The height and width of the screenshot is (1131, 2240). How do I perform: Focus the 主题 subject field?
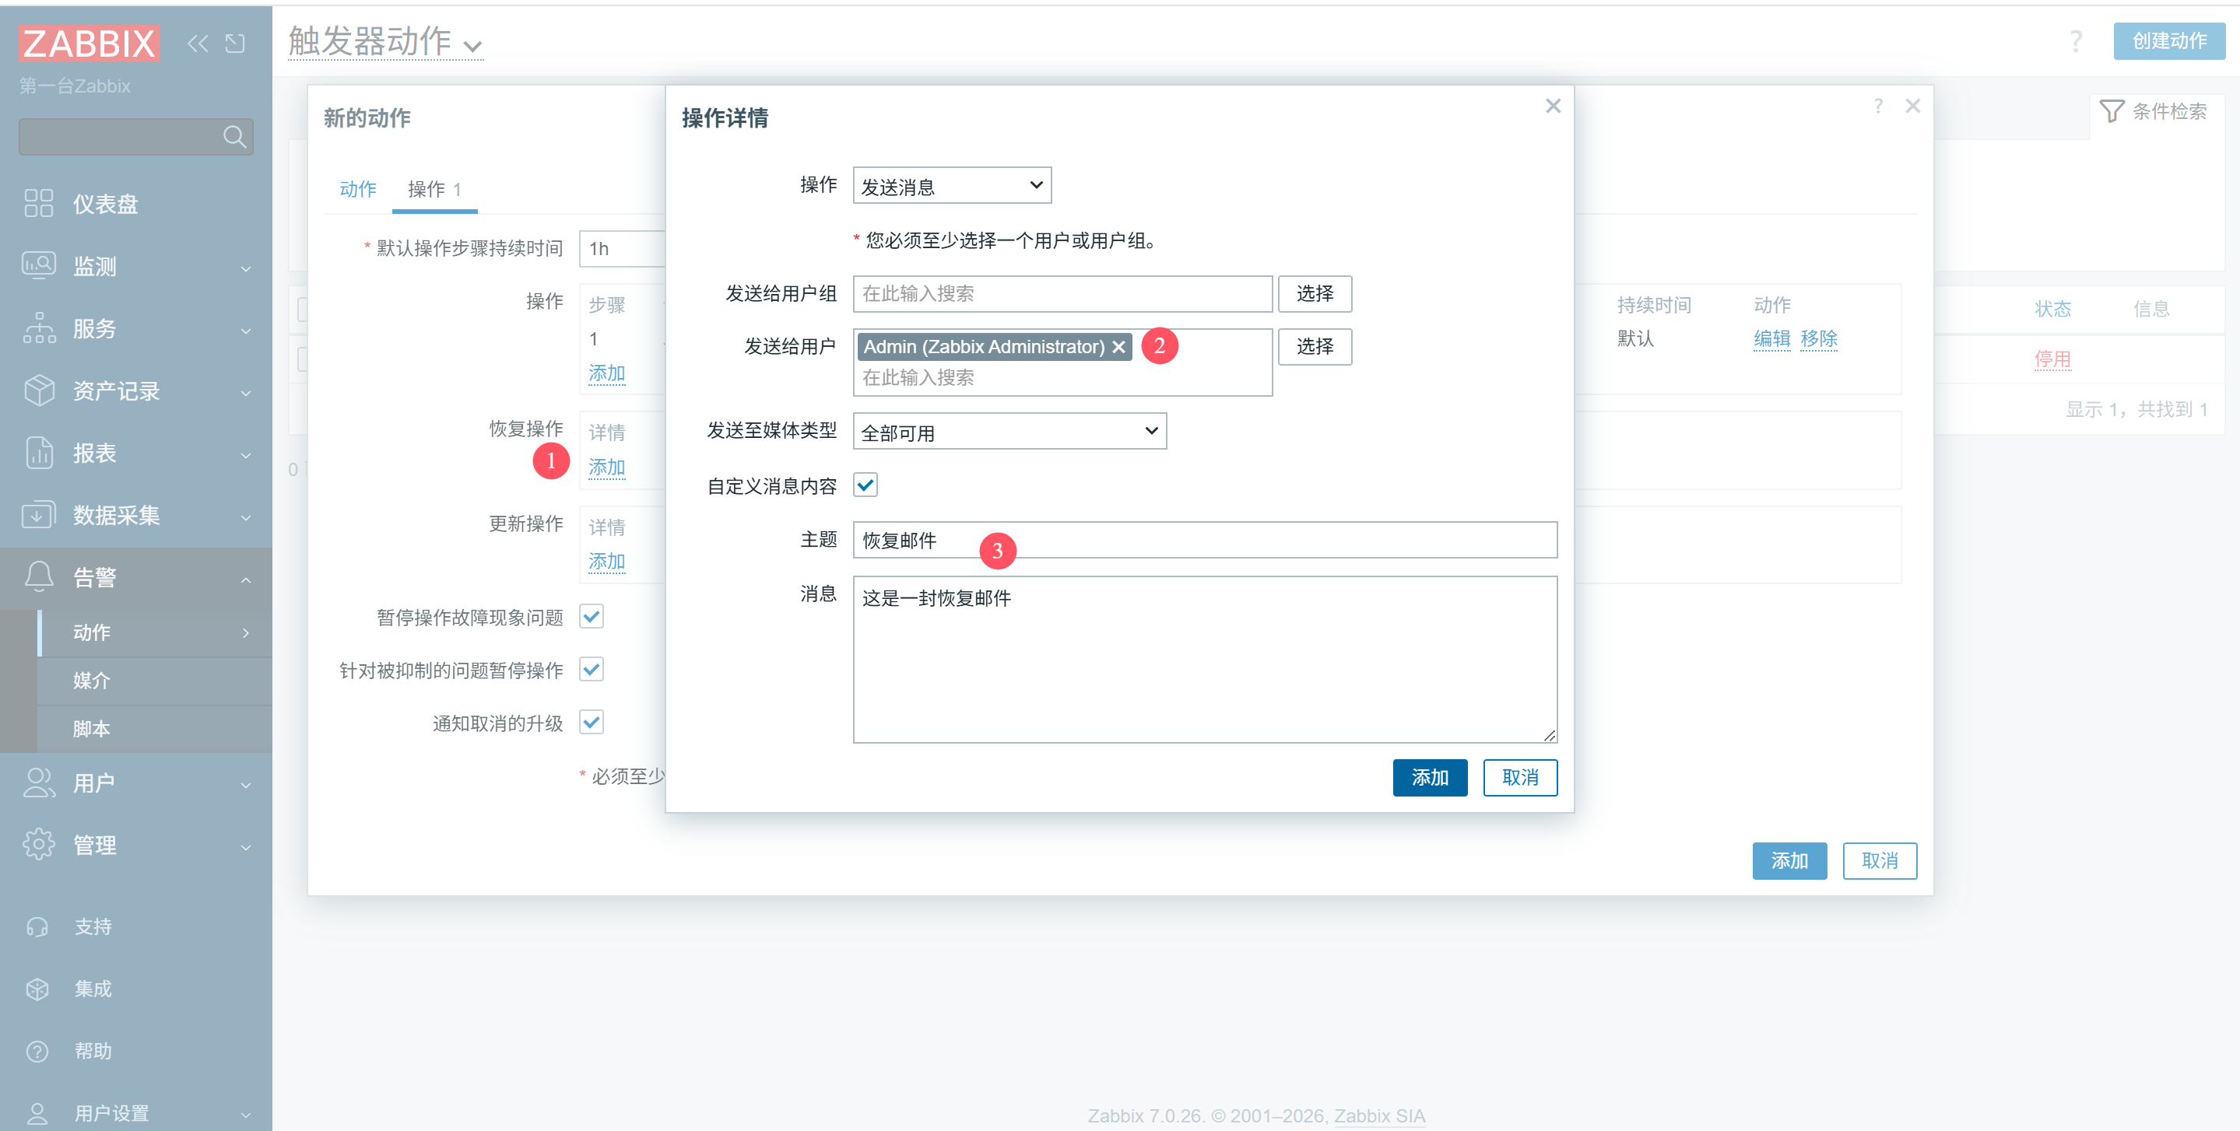[1204, 540]
